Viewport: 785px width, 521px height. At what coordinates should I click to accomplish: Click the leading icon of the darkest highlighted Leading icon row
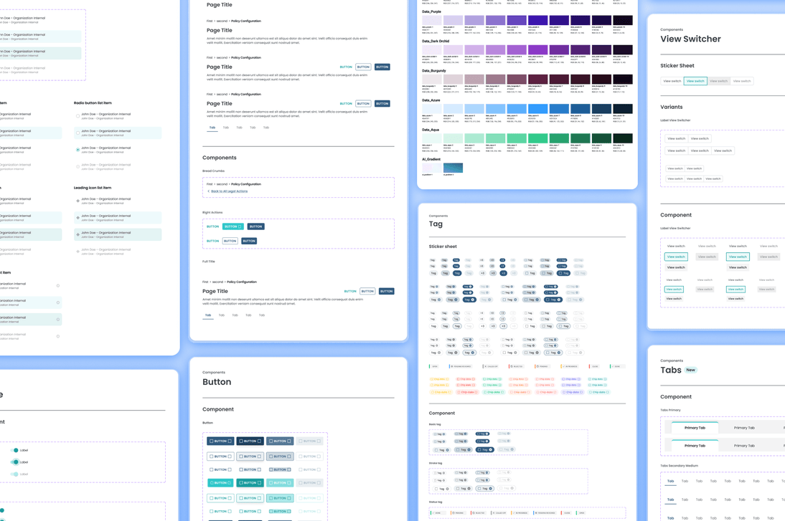click(77, 234)
